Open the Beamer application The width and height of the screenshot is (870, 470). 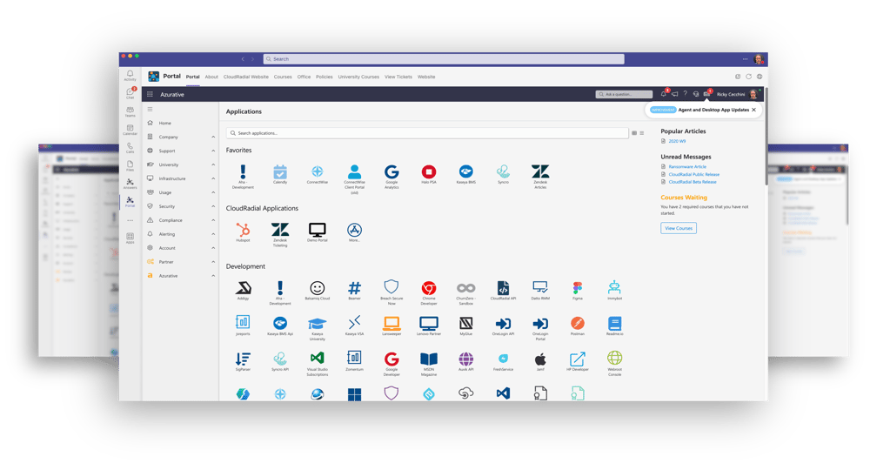click(355, 290)
